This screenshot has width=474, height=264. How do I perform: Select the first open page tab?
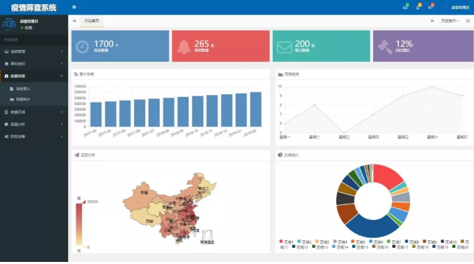coord(92,21)
